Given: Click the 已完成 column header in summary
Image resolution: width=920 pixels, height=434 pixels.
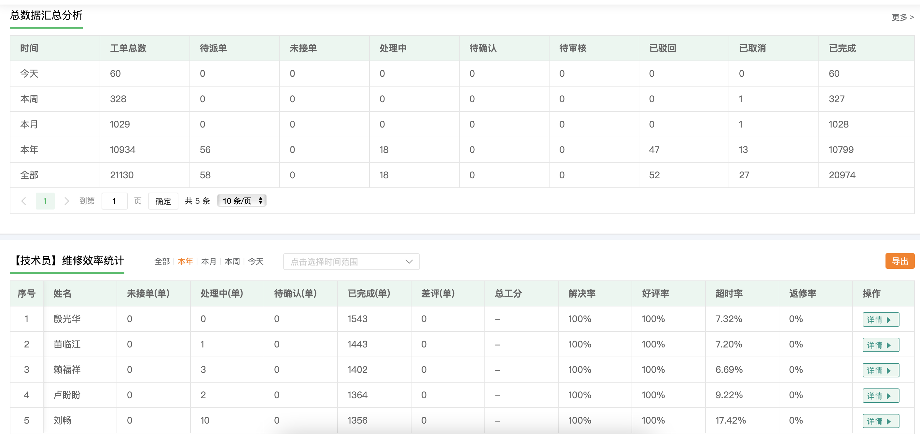Looking at the screenshot, I should tap(842, 48).
